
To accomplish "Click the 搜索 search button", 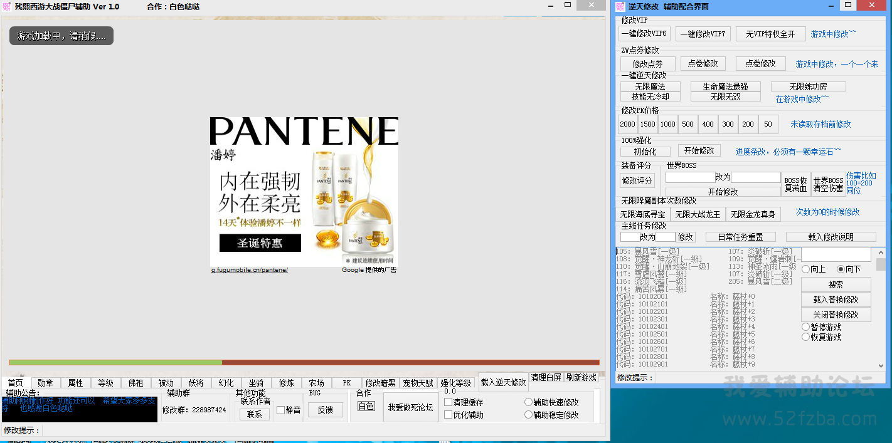I will pos(836,284).
